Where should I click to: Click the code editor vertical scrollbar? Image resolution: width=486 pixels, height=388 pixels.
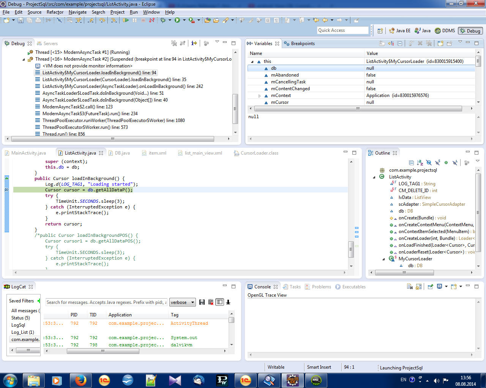coord(351,249)
